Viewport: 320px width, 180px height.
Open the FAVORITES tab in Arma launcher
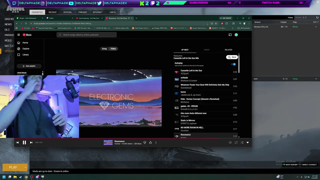(x=37, y=12)
